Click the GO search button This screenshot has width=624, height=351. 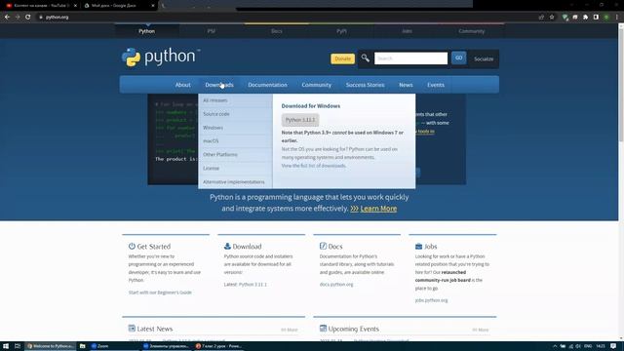(x=459, y=58)
